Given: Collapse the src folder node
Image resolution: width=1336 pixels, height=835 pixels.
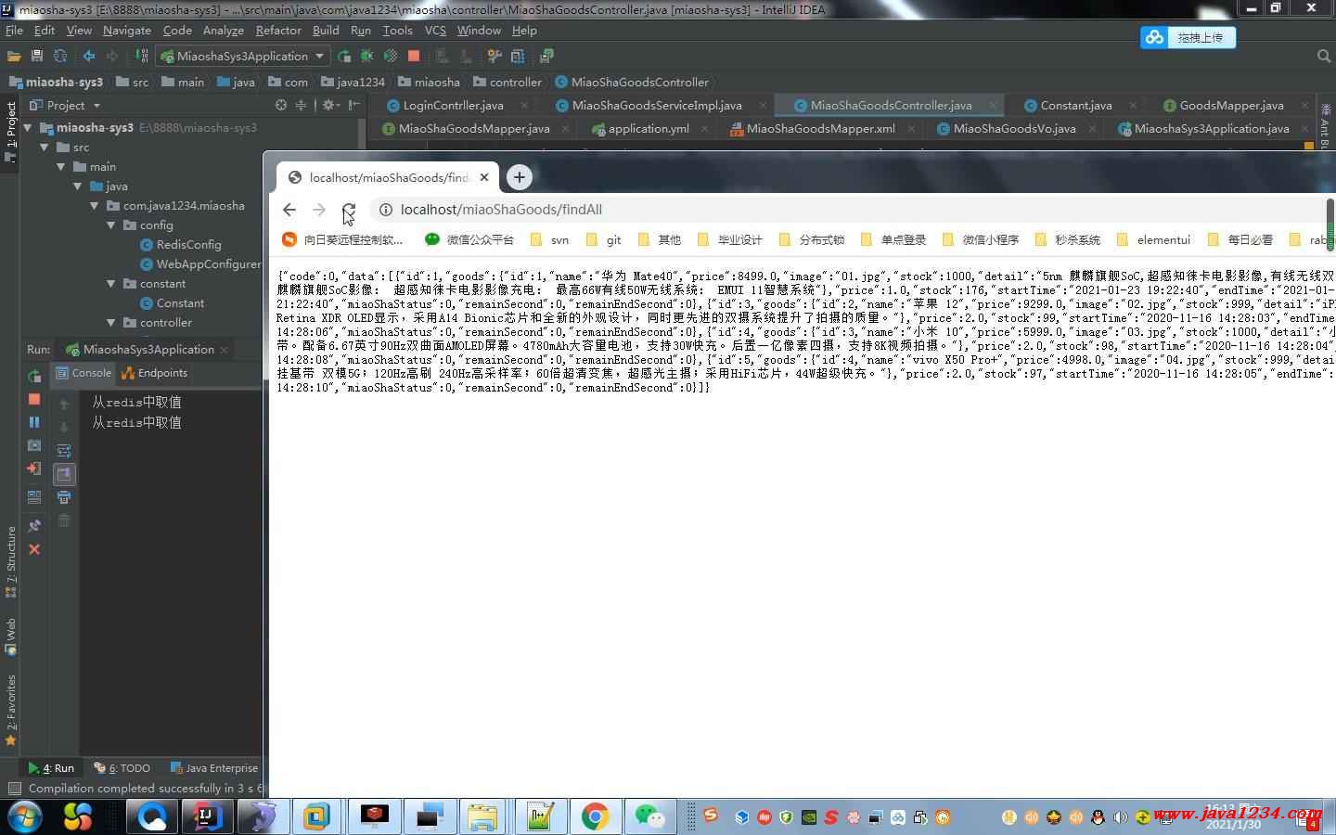Looking at the screenshot, I should [44, 147].
